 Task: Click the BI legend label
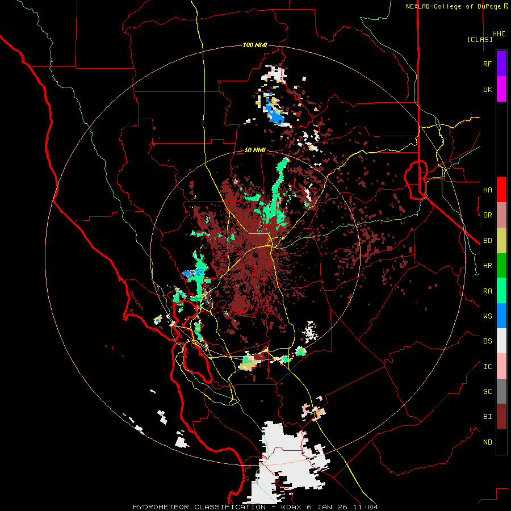(x=488, y=417)
